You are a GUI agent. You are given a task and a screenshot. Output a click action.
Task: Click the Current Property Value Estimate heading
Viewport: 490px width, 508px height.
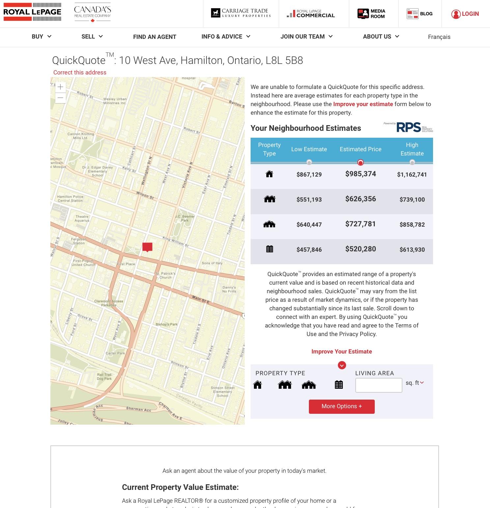pyautogui.click(x=180, y=487)
